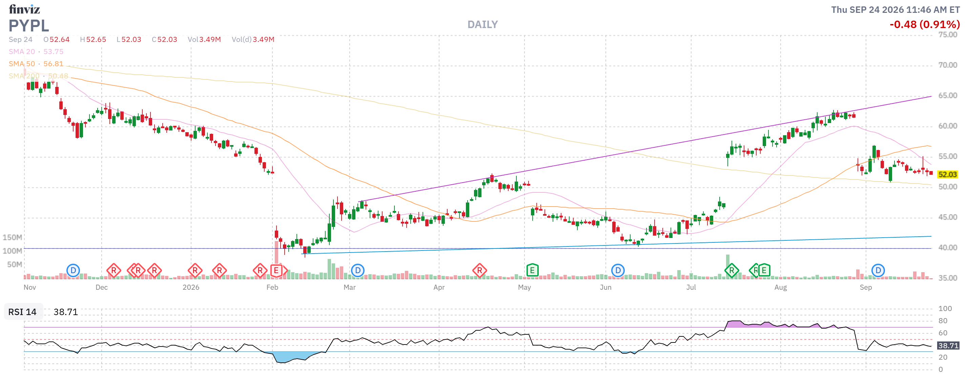Click the May month label on the time axis
969x380 pixels.
tap(524, 287)
